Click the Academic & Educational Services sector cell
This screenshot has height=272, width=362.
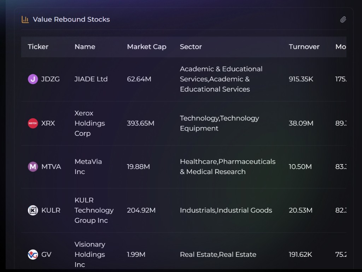coord(221,79)
